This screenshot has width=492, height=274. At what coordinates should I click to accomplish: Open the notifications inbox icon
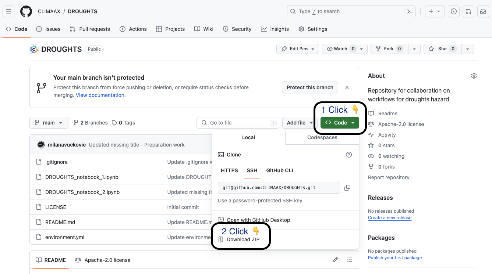click(482, 11)
